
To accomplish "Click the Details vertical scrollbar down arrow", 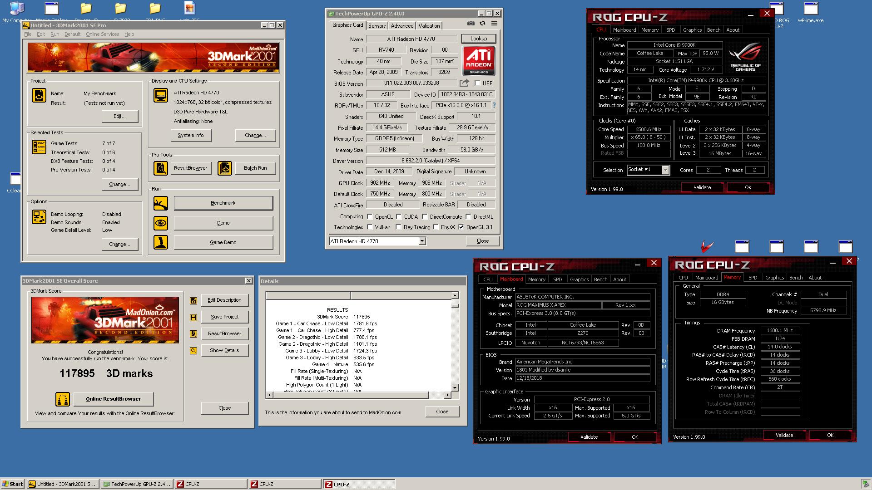I will tap(455, 387).
